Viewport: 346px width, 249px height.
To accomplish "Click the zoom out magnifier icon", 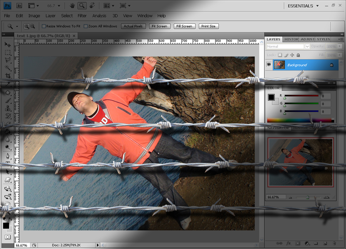I will pyautogui.click(x=33, y=26).
